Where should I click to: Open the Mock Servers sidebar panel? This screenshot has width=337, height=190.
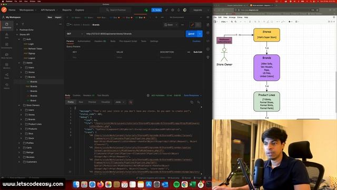click(x=7, y=56)
